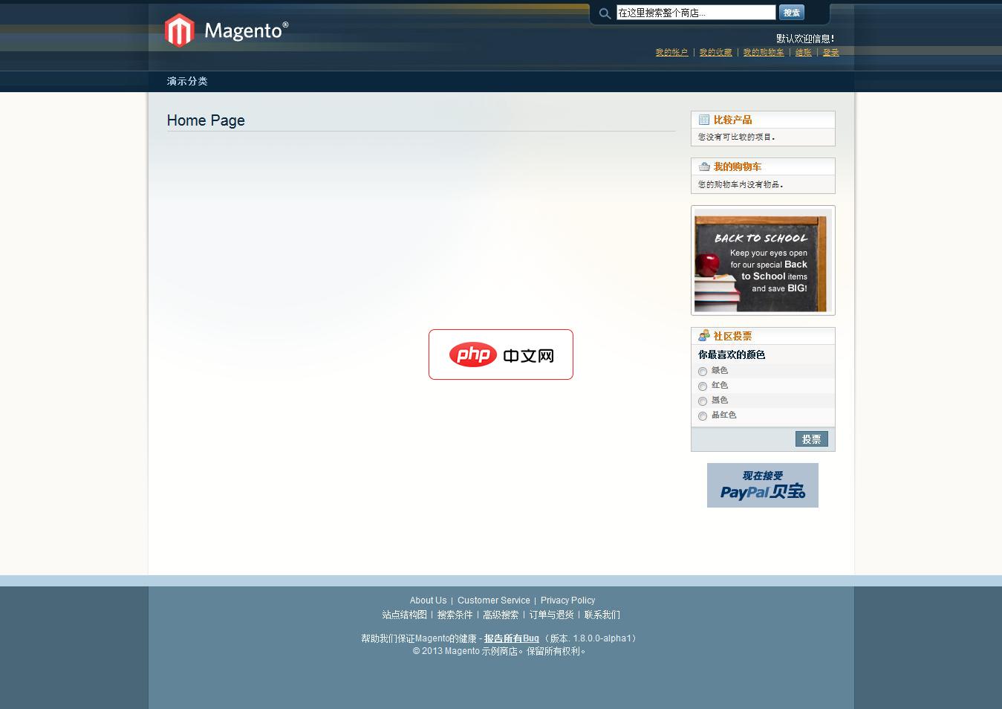Viewport: 1002px width, 709px height.
Task: Select the 黑色 poll radio button
Action: click(x=703, y=401)
